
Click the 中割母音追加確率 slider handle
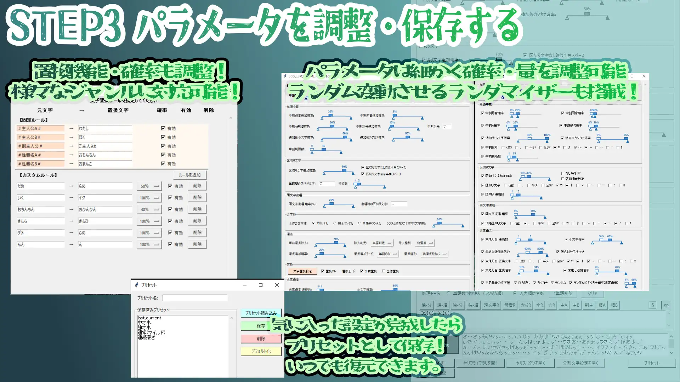(330, 115)
